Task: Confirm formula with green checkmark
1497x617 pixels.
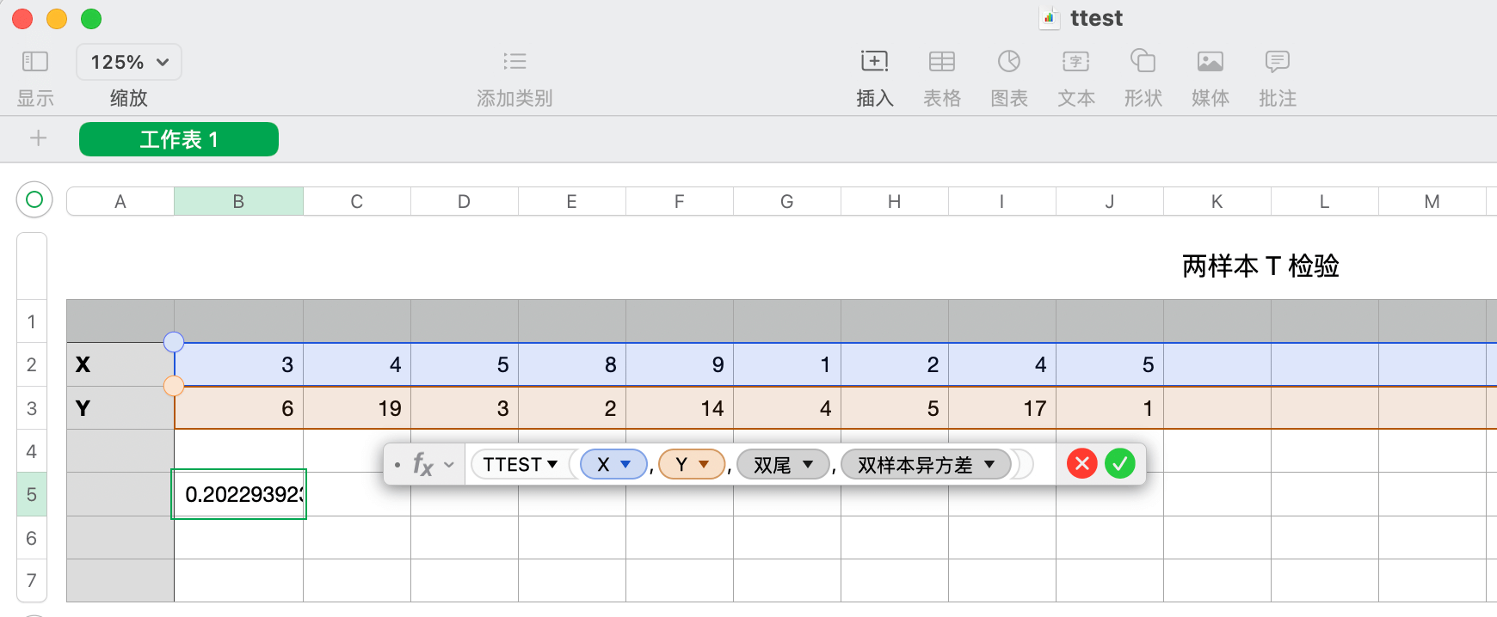Action: tap(1119, 464)
